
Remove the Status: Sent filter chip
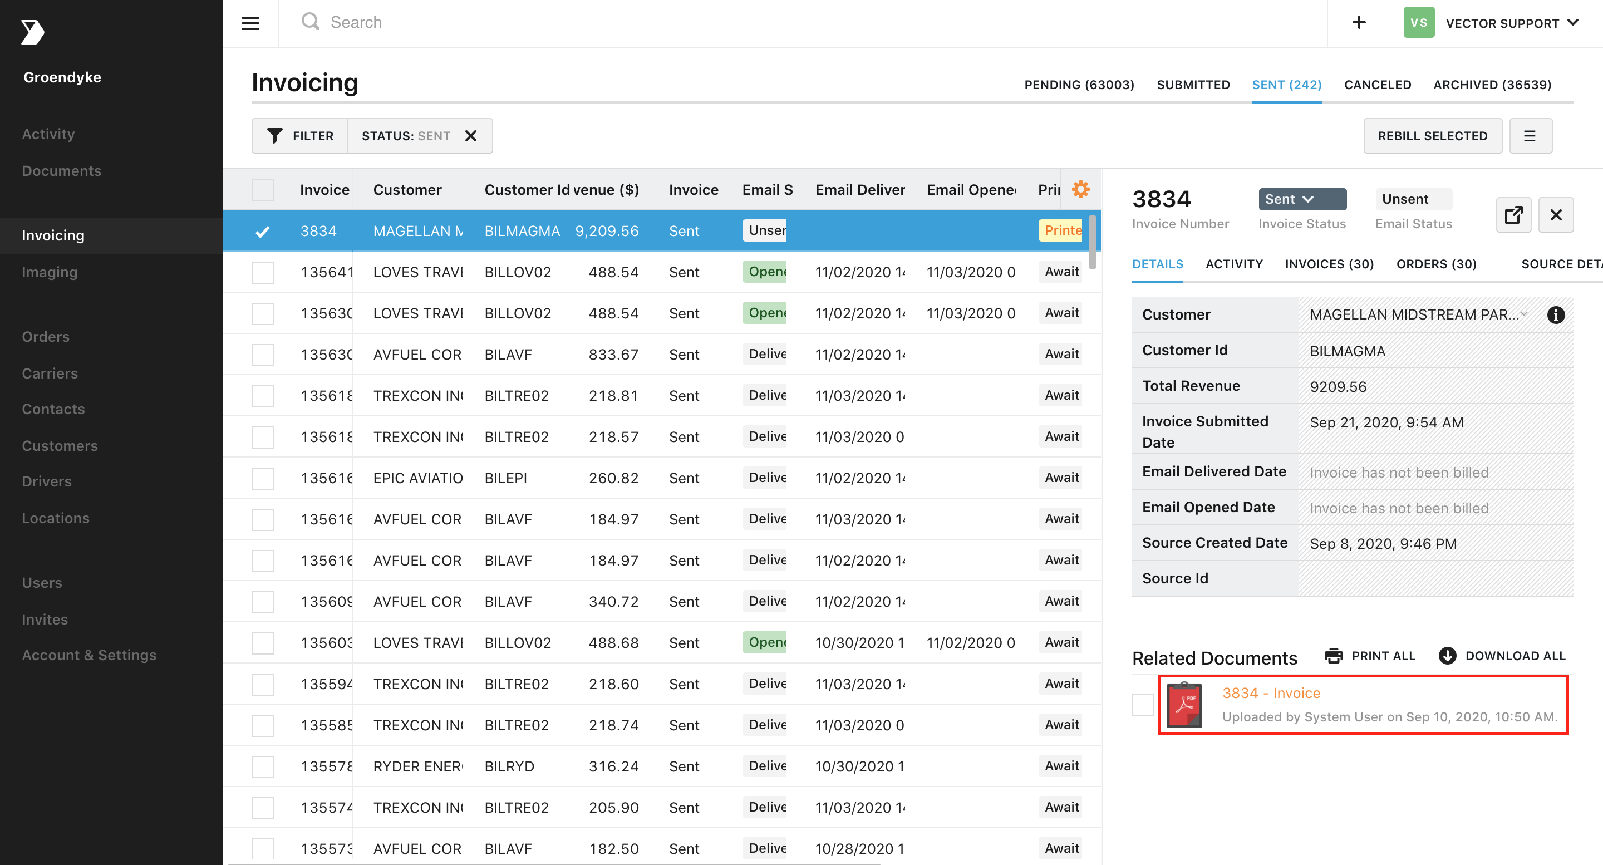click(471, 136)
